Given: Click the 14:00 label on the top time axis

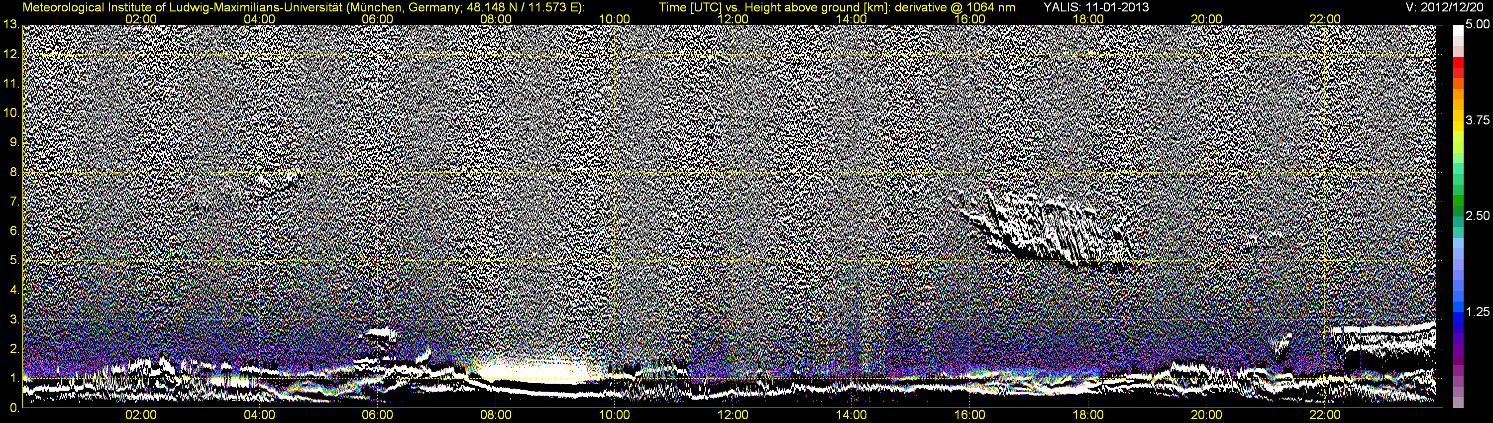Looking at the screenshot, I should [852, 19].
